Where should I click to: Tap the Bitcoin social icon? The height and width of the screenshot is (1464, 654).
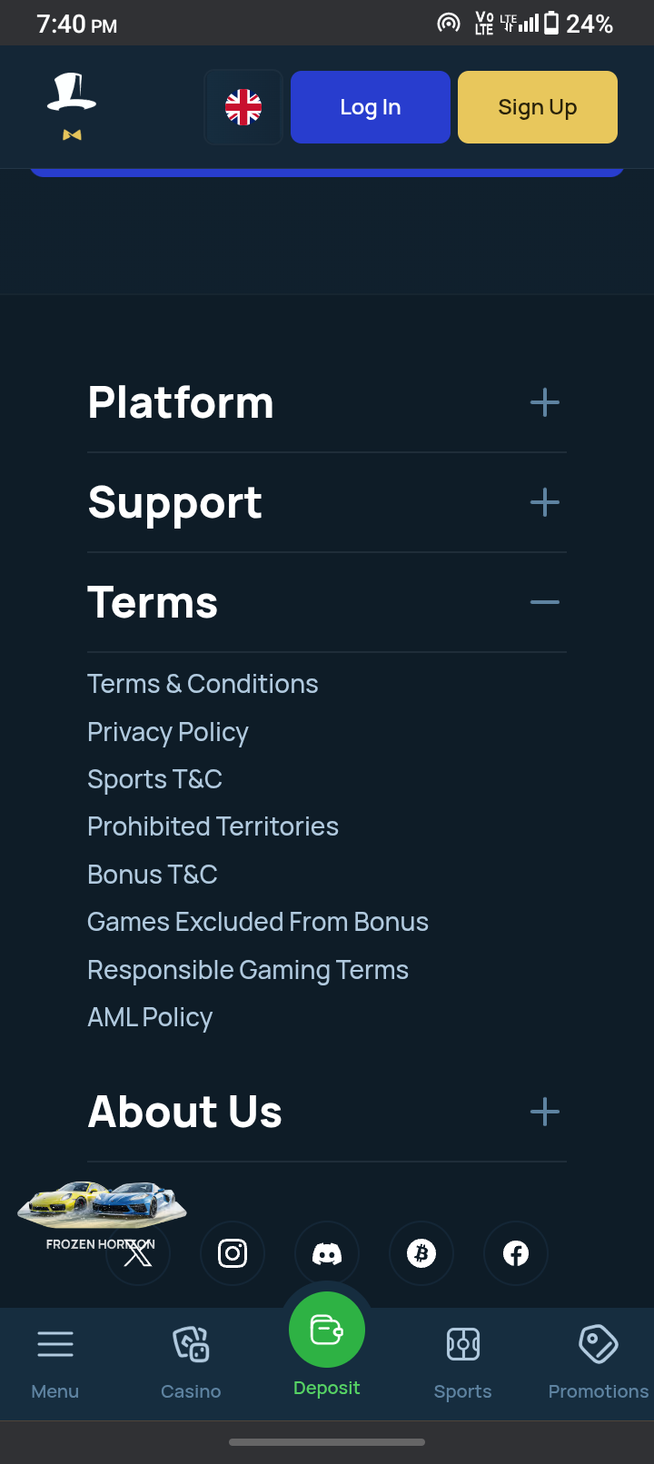tap(421, 1254)
